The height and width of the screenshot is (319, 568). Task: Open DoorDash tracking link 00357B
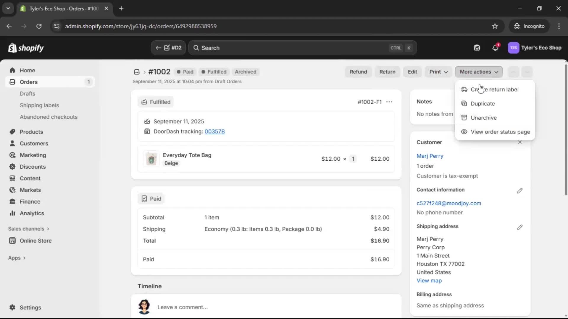214,132
